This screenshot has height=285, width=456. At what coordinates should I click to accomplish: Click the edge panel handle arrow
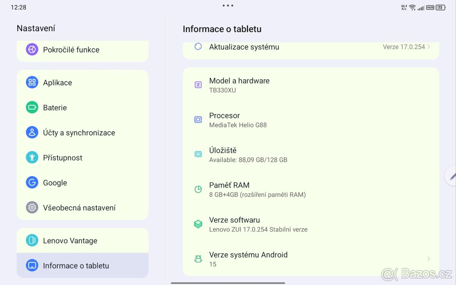(x=451, y=176)
